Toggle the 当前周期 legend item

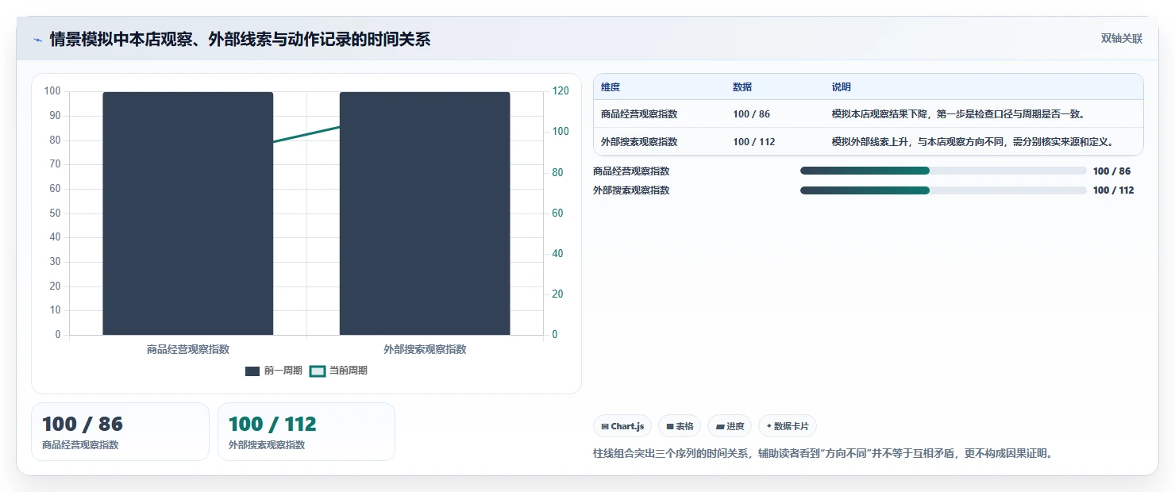point(338,371)
